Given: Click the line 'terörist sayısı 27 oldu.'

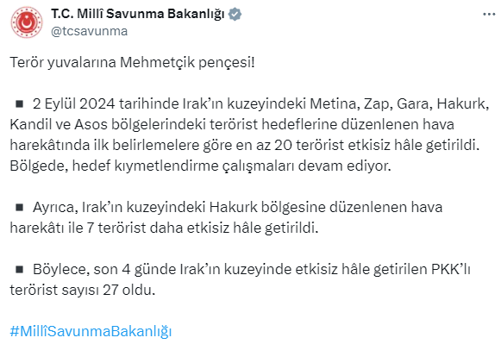Looking at the screenshot, I should pos(83,290).
